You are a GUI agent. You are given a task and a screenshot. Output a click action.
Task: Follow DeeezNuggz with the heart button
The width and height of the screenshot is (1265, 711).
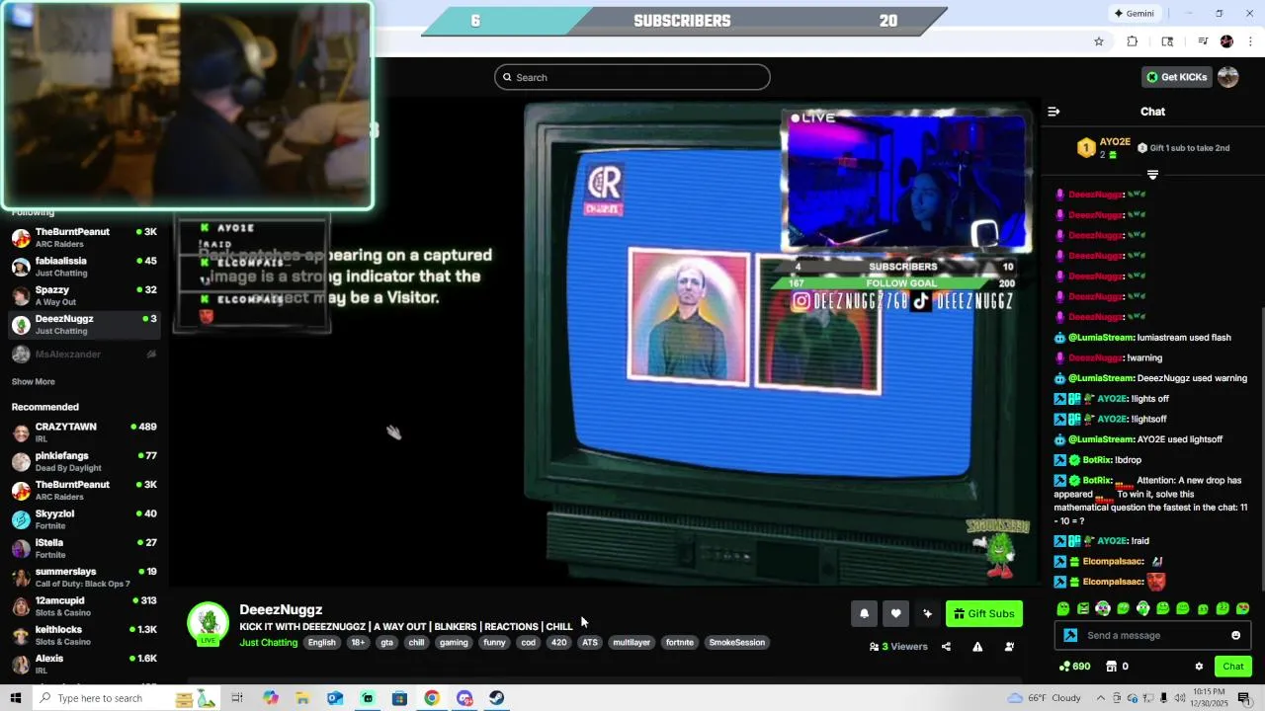895,613
